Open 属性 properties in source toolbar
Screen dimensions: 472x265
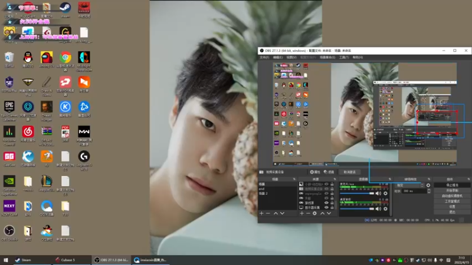coord(315,172)
